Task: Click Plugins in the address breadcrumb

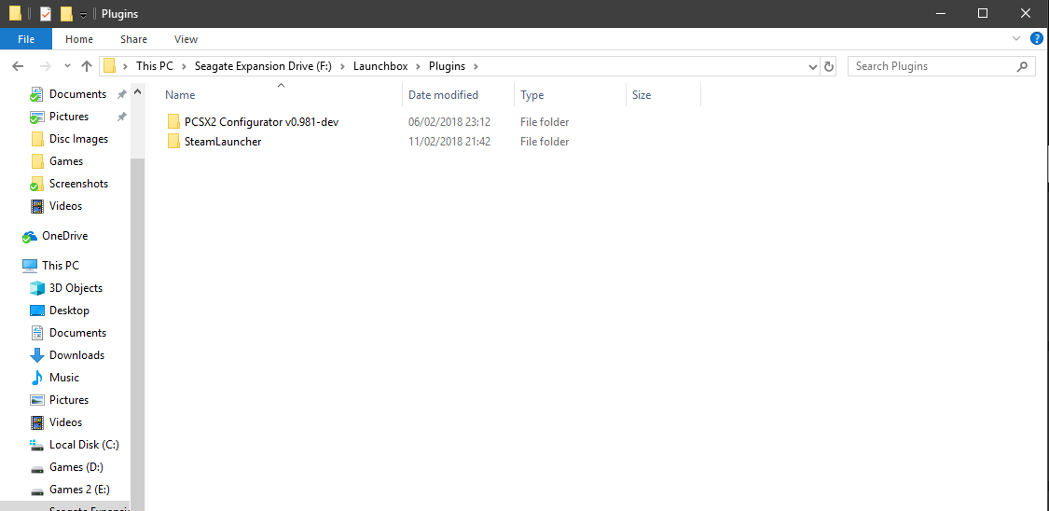Action: pos(447,66)
